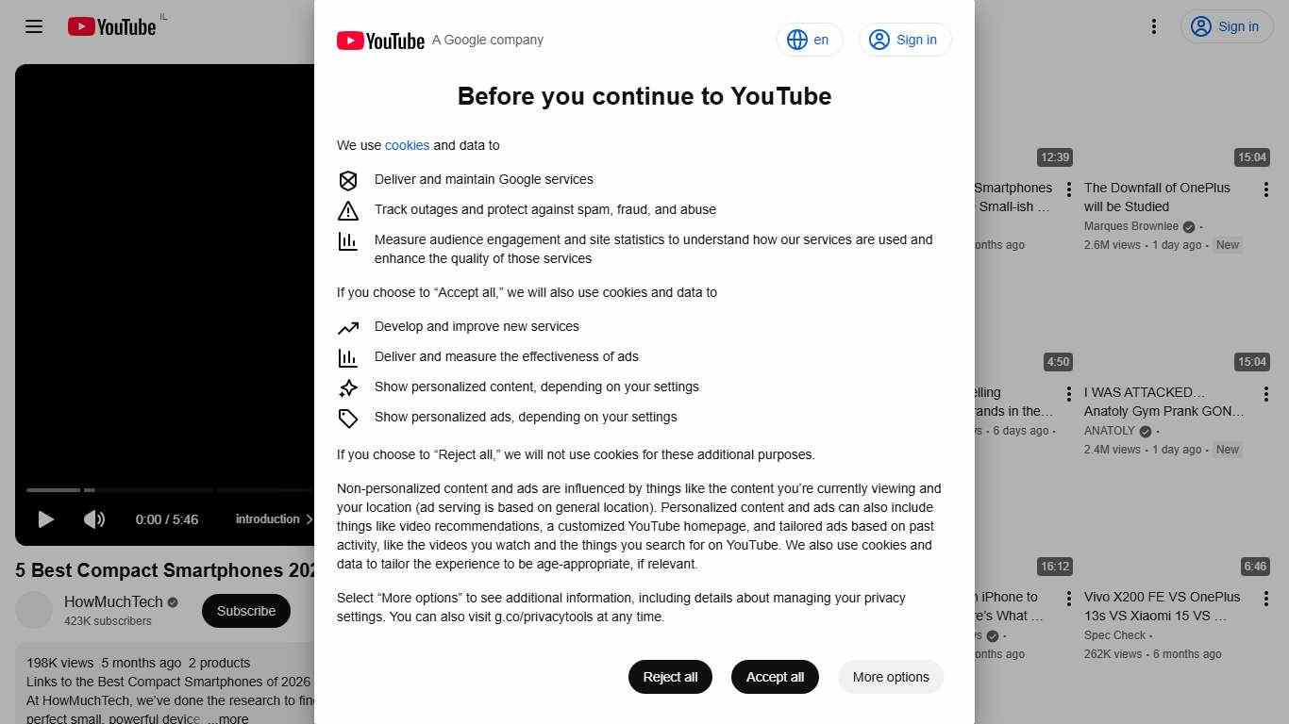Open the "en" language selector in the dialog
Image resolution: width=1289 pixels, height=724 pixels.
(809, 40)
